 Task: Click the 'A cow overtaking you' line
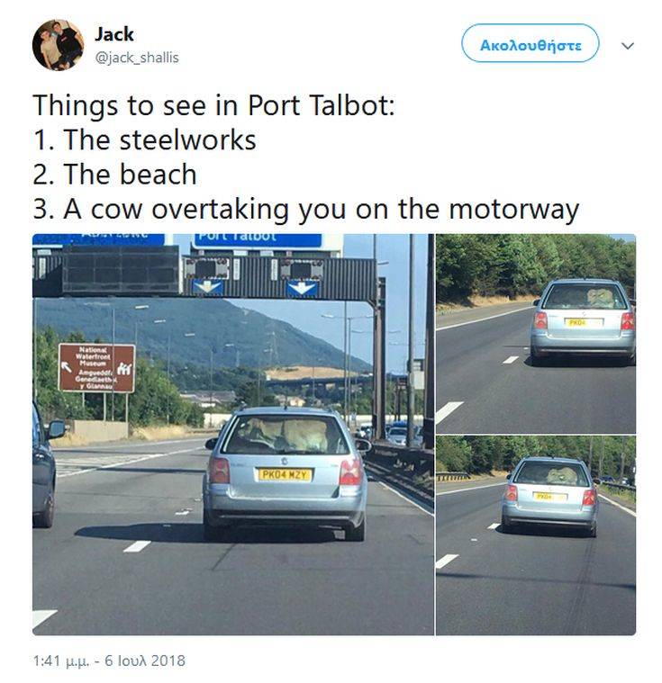pos(306,209)
